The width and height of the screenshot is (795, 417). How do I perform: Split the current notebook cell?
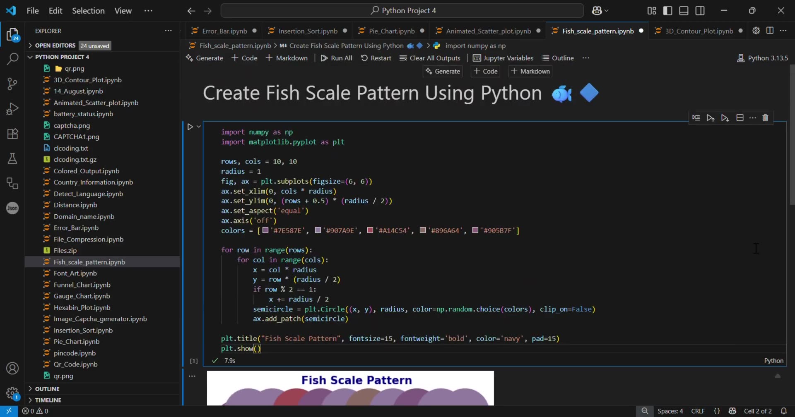[740, 118]
